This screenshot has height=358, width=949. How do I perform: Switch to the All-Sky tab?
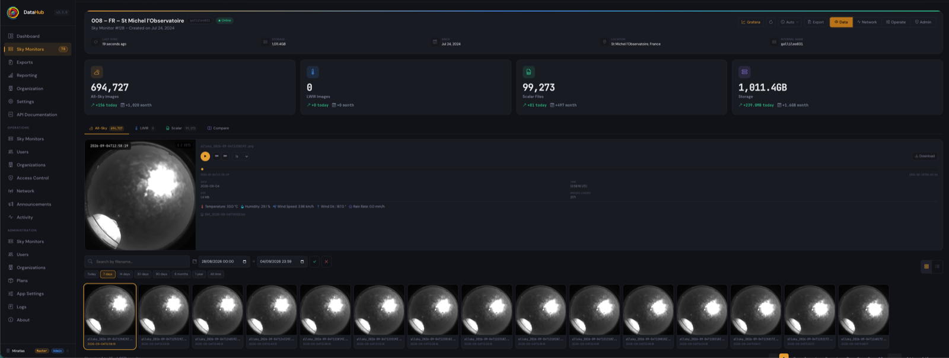click(x=106, y=128)
